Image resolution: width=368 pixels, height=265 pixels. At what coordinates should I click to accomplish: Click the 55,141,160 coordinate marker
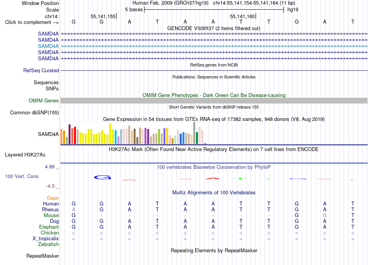242,16
